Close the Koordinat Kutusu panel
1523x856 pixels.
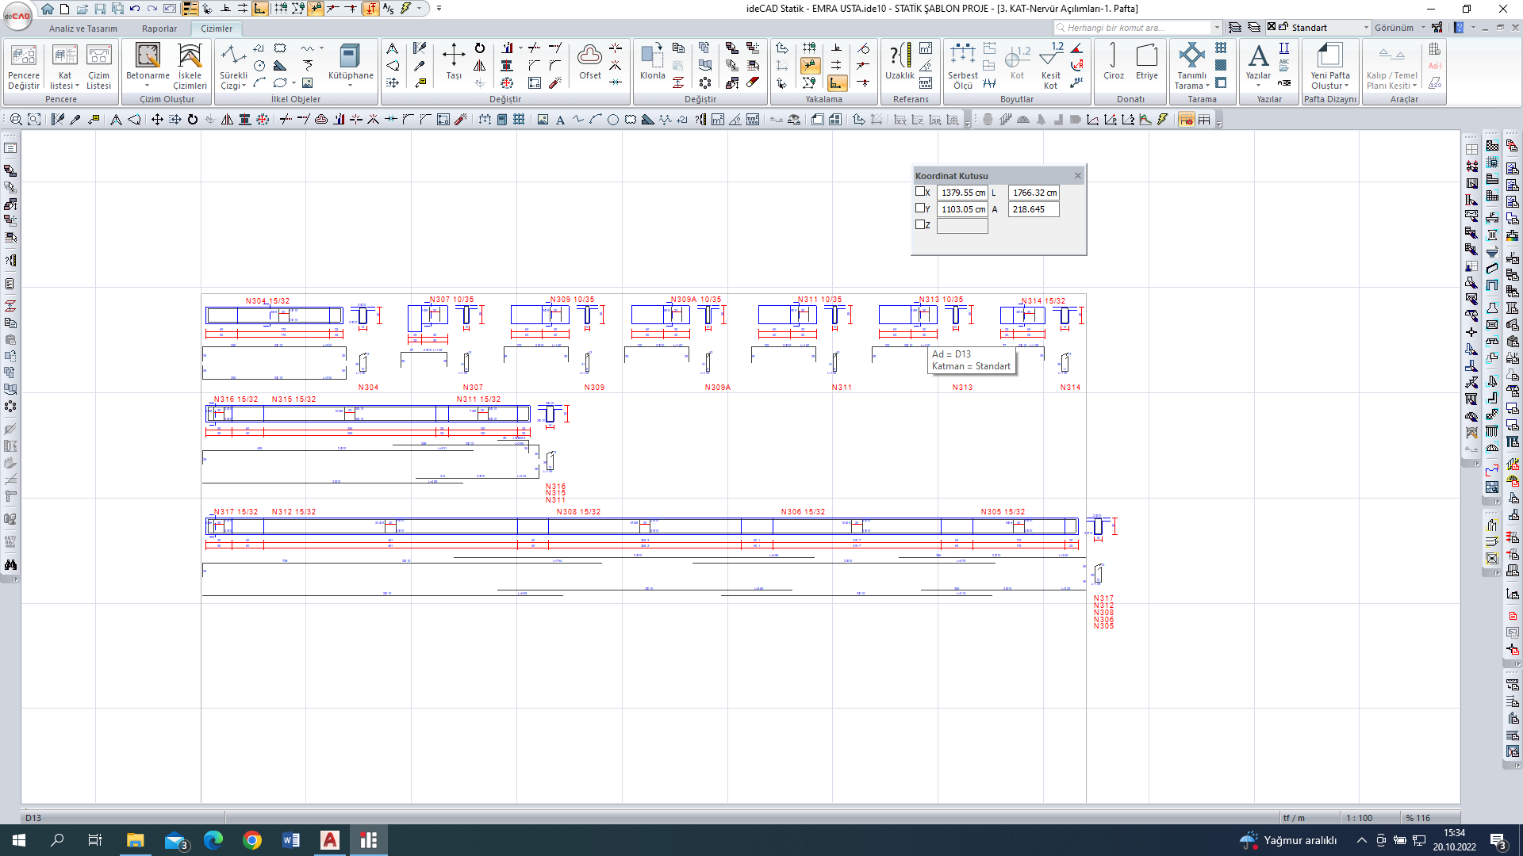pyautogui.click(x=1077, y=176)
